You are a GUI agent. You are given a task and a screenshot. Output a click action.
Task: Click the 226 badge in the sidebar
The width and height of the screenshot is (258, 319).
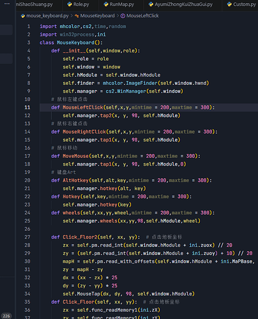[x=6, y=316]
